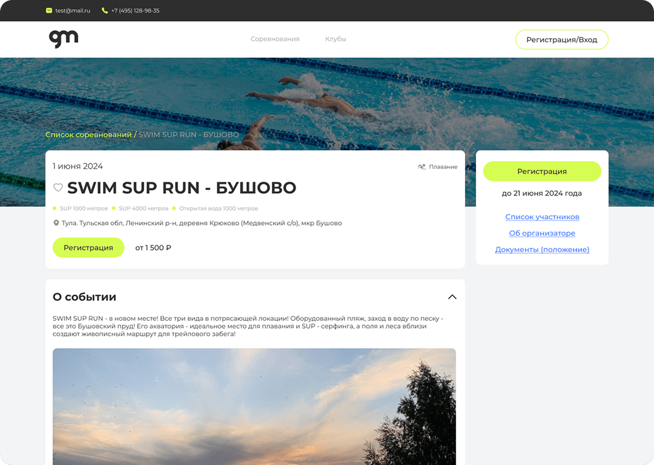
Task: Click the email envelope icon
Action: click(x=49, y=10)
